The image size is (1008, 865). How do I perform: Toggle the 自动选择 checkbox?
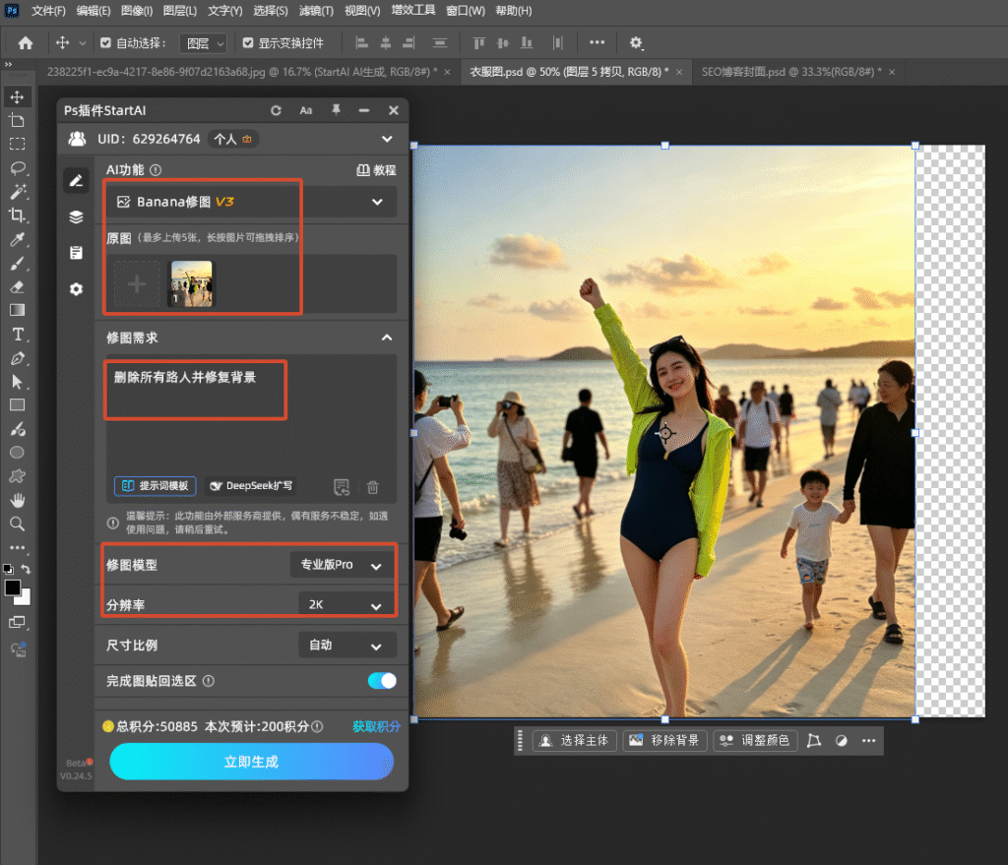point(105,43)
